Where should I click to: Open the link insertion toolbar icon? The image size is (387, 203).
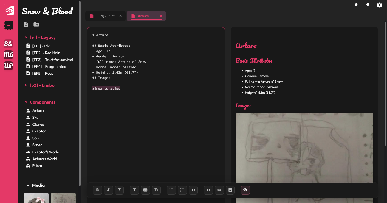(219, 190)
